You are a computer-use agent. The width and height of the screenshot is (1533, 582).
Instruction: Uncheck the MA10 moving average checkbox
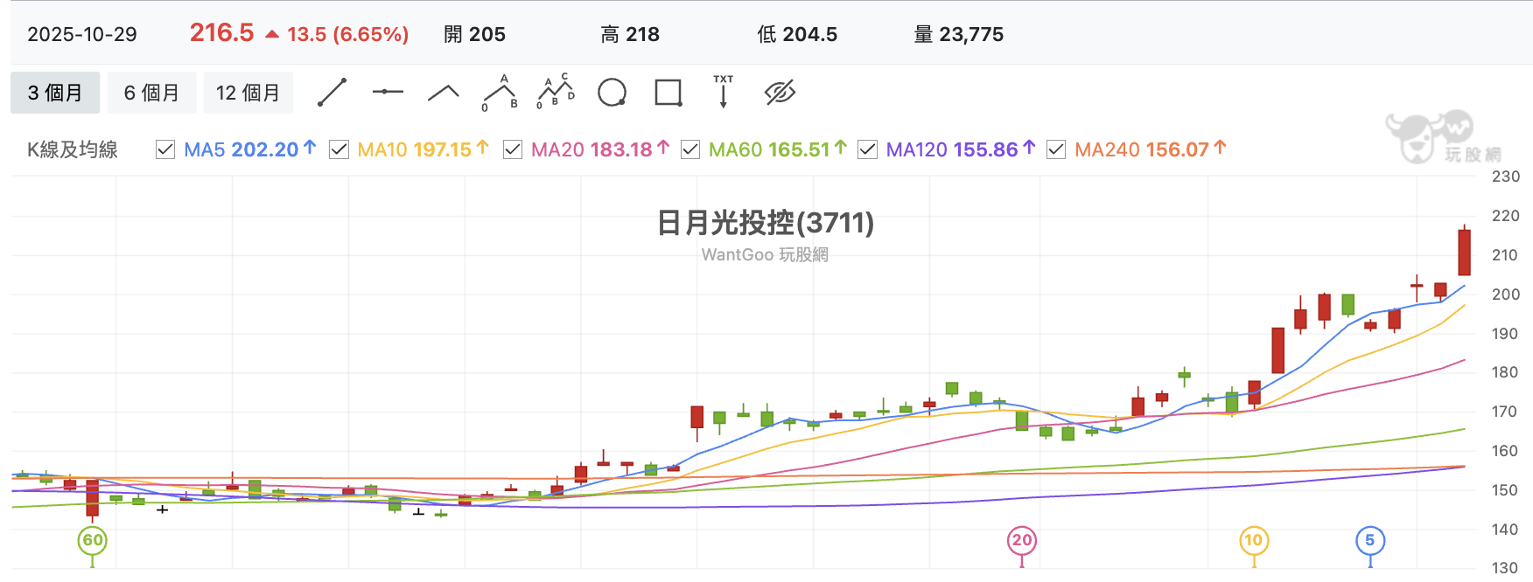tap(339, 149)
